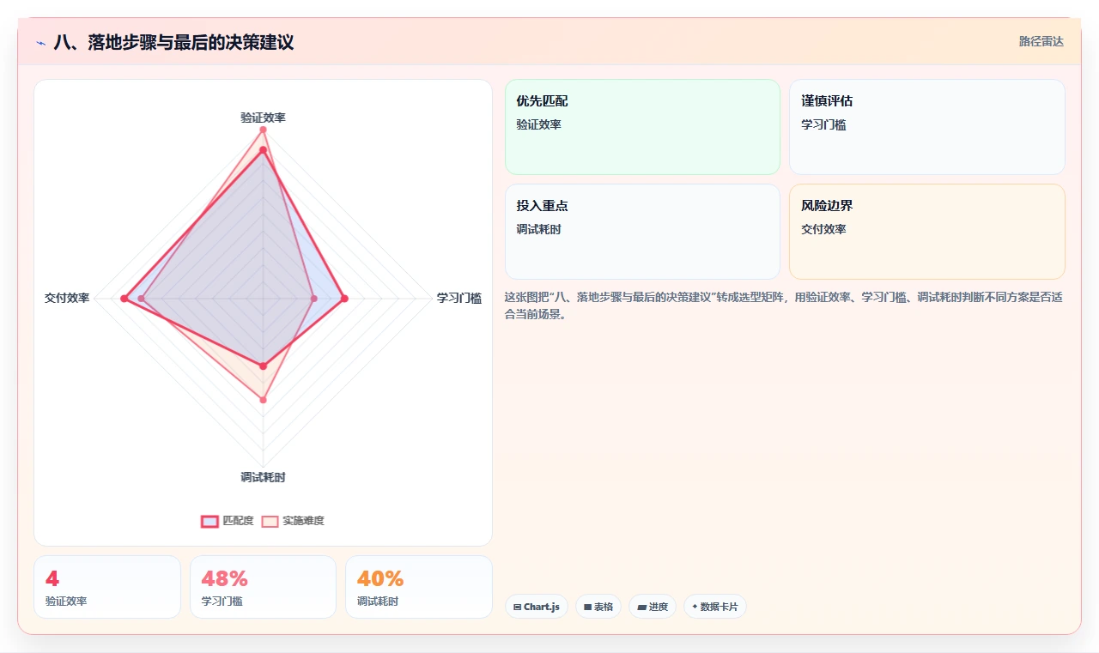
Task: Click the stat card showing 4
Action: click(x=107, y=587)
